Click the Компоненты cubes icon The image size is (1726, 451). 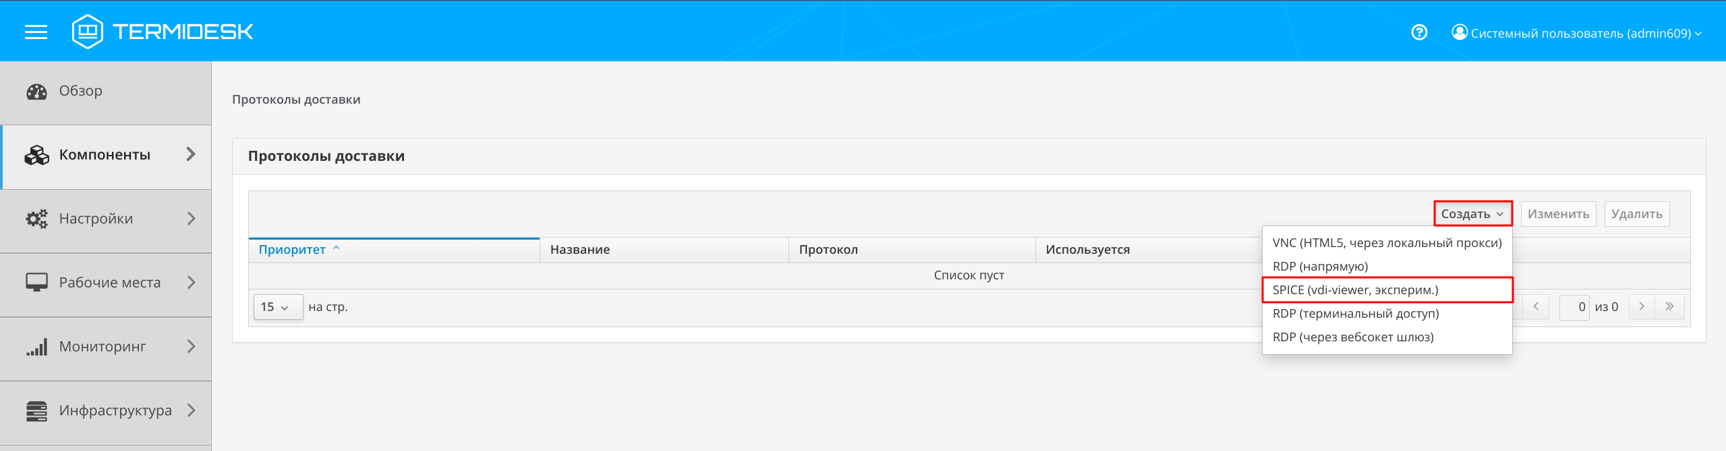[36, 155]
